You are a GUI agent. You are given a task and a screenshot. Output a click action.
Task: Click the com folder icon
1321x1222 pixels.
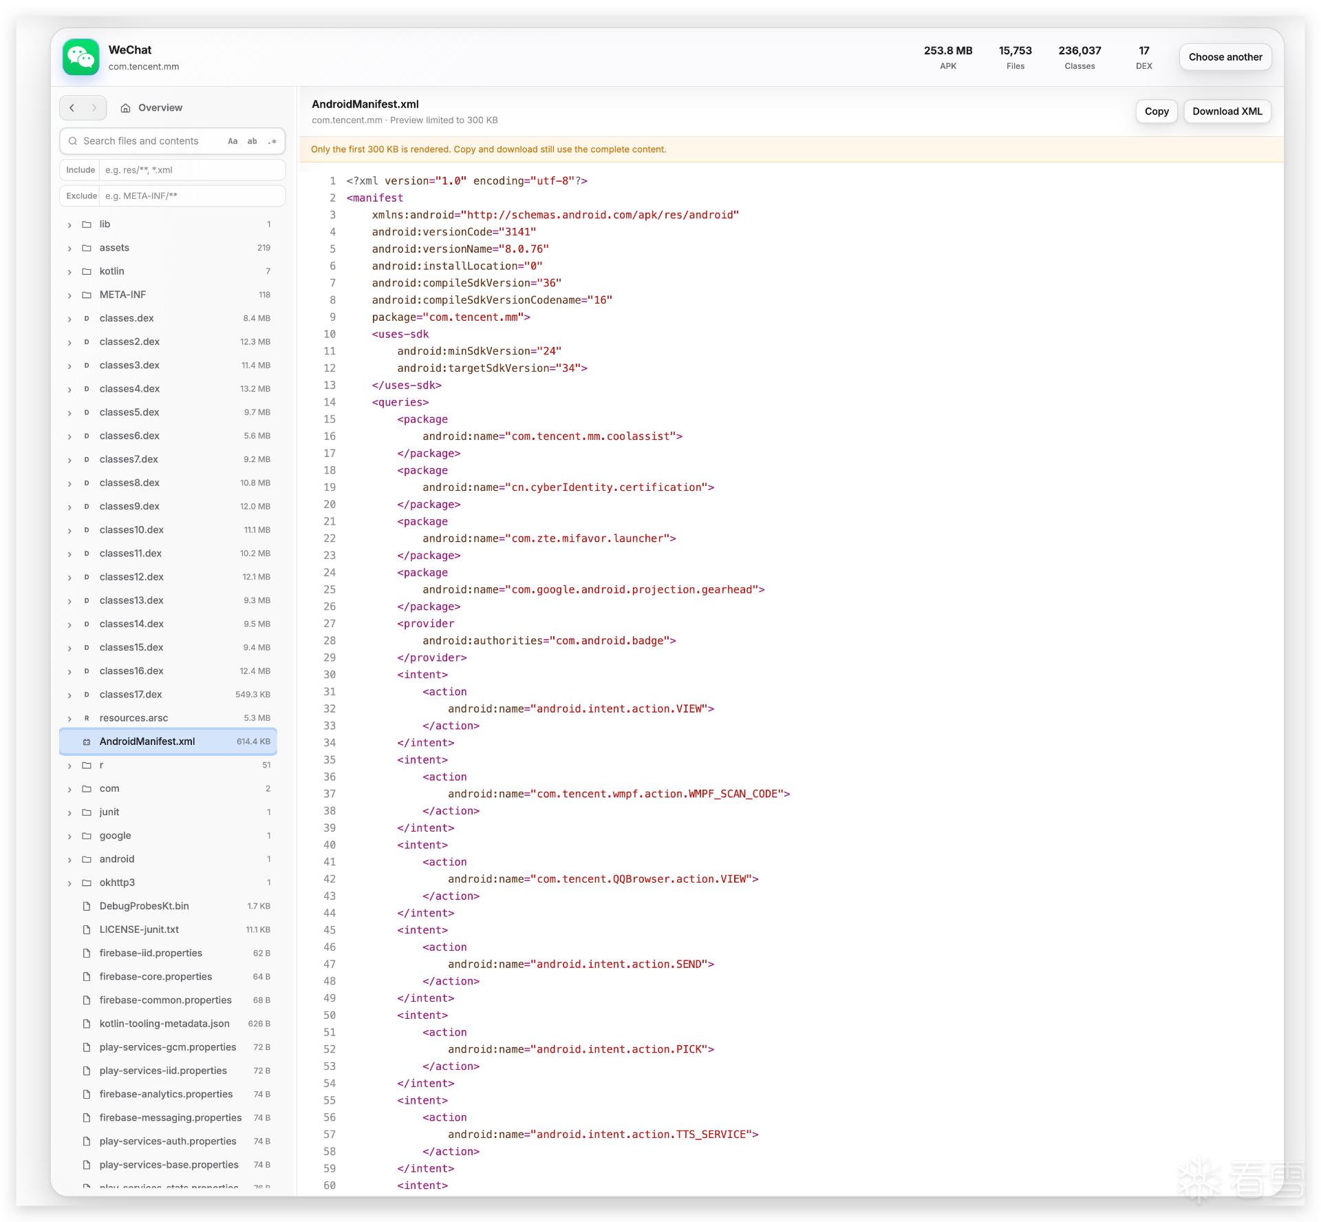87,789
